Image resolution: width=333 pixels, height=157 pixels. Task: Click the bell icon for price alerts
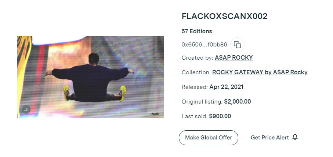pyautogui.click(x=295, y=137)
